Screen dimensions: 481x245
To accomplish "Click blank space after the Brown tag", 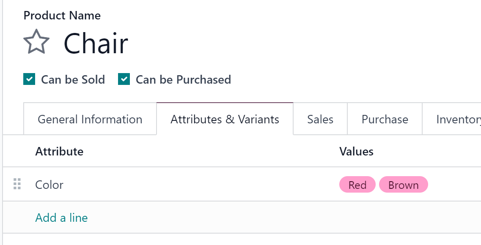I will coord(454,184).
